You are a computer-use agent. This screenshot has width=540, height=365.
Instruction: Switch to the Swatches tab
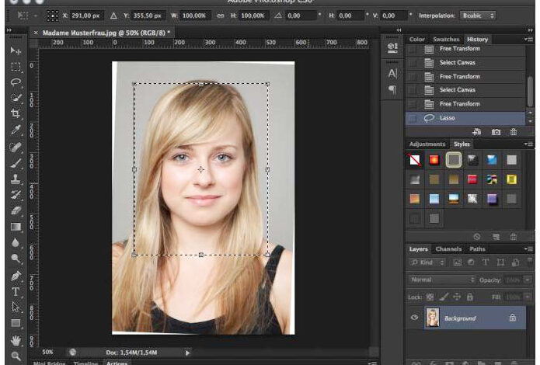446,39
